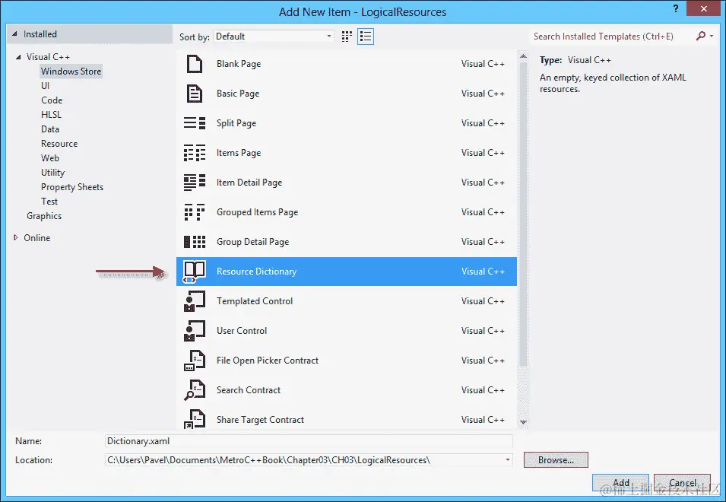Open the Sort by Default dropdown
This screenshot has height=502, width=726.
[273, 36]
